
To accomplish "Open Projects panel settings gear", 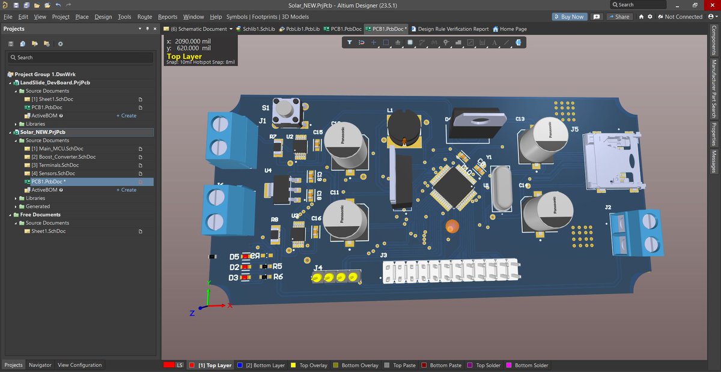I will (x=60, y=44).
